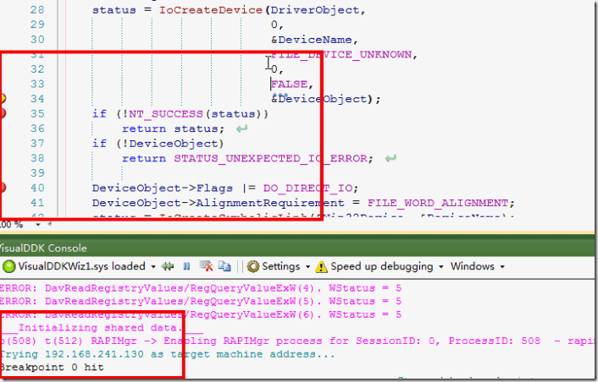
Task: Click the green arrows icon in console toolbar
Action: [x=167, y=266]
